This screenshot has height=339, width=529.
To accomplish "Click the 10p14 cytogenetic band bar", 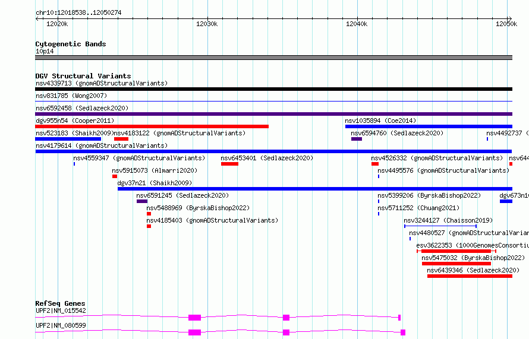I will [273, 58].
